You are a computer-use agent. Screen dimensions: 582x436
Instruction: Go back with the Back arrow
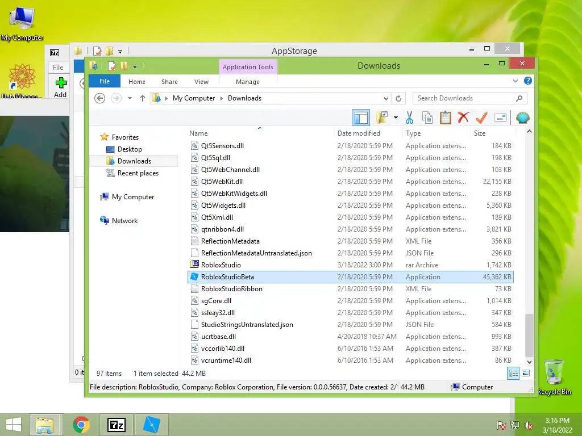99,98
